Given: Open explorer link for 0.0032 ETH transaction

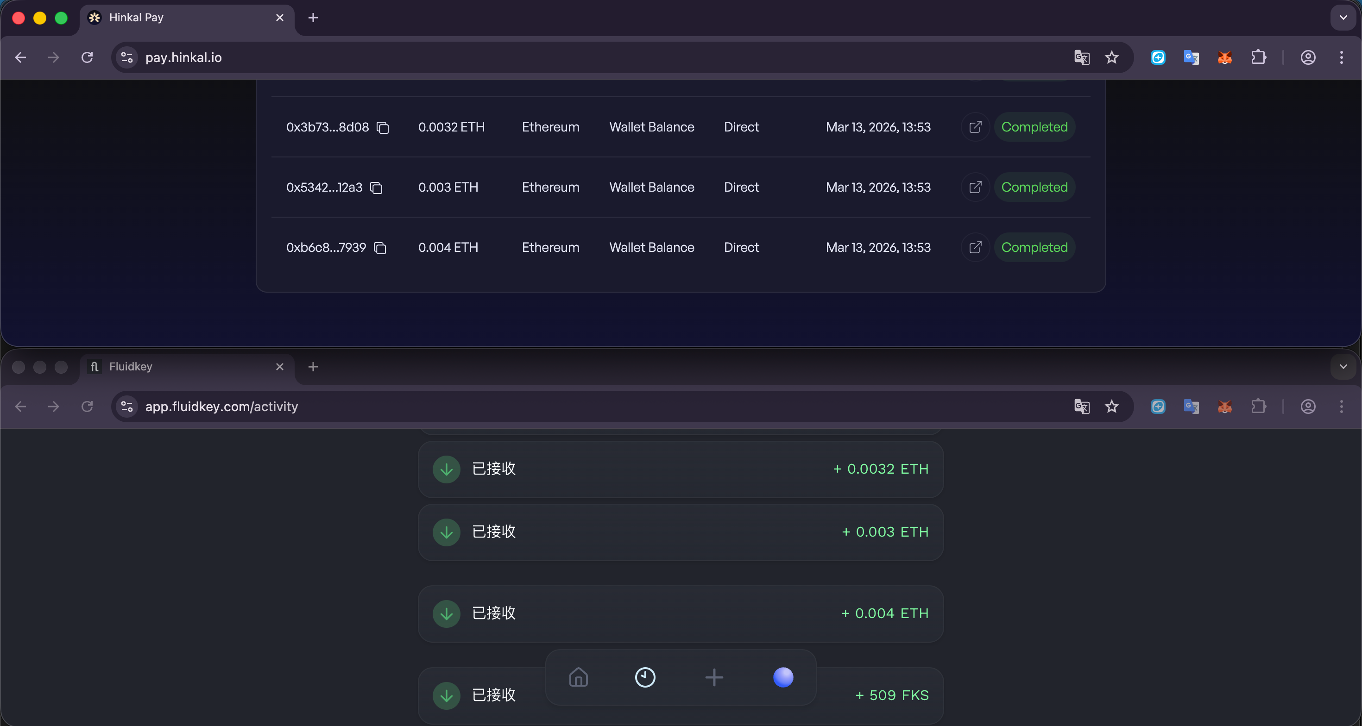Looking at the screenshot, I should pos(975,127).
